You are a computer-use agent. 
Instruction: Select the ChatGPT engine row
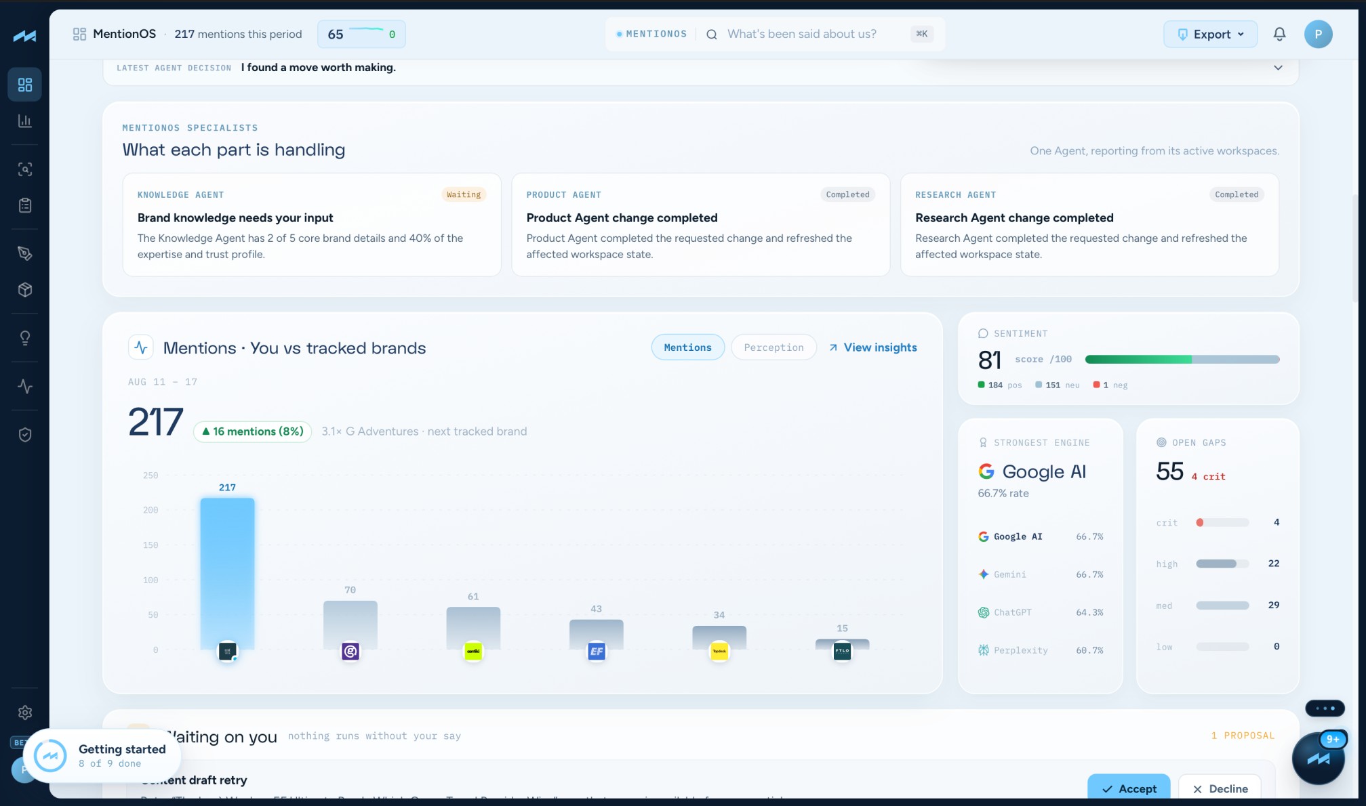pos(1041,612)
